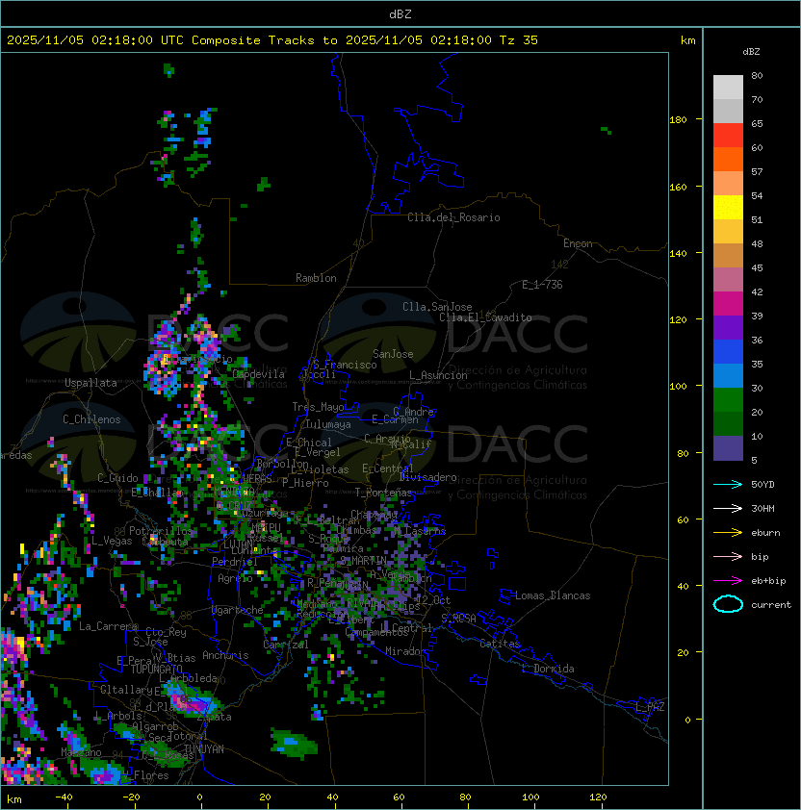Click the 39 dBZ magenta swatch

click(728, 304)
